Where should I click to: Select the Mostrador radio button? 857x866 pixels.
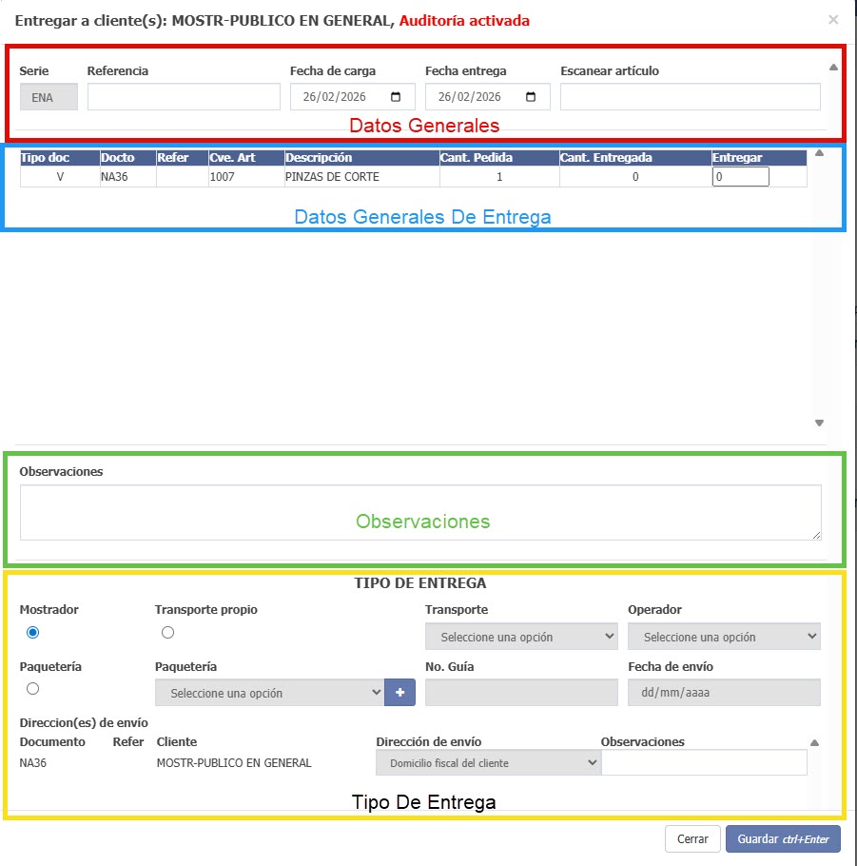33,633
